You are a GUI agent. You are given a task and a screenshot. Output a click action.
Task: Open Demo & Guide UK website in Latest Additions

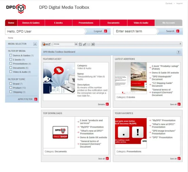(x=165, y=72)
